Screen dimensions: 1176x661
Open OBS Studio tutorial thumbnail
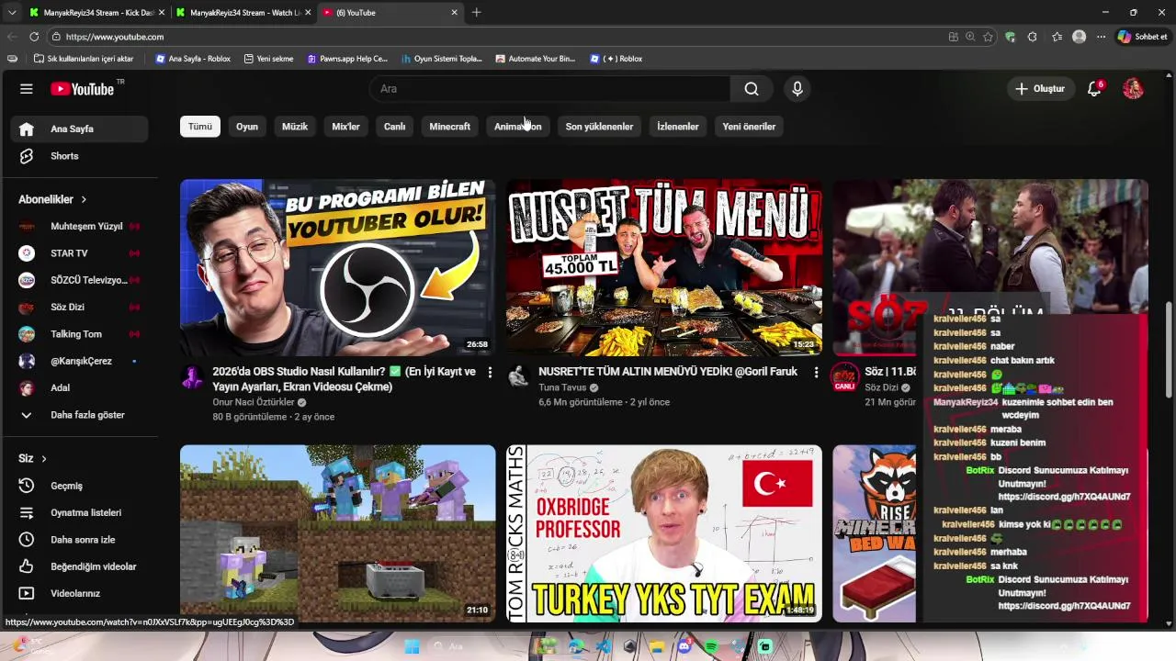click(337, 267)
